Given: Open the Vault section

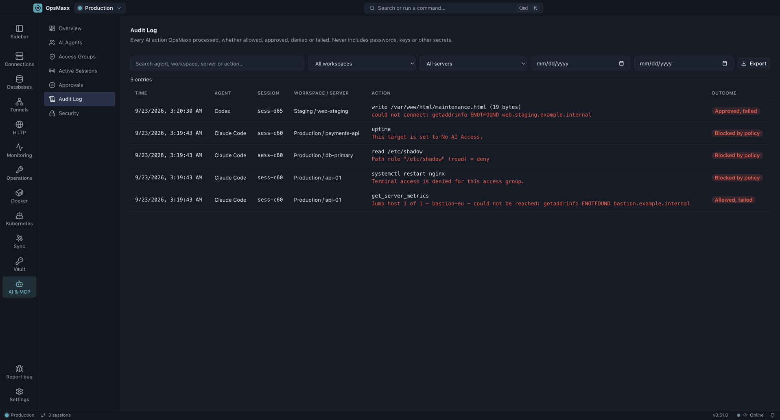Looking at the screenshot, I should pyautogui.click(x=19, y=264).
